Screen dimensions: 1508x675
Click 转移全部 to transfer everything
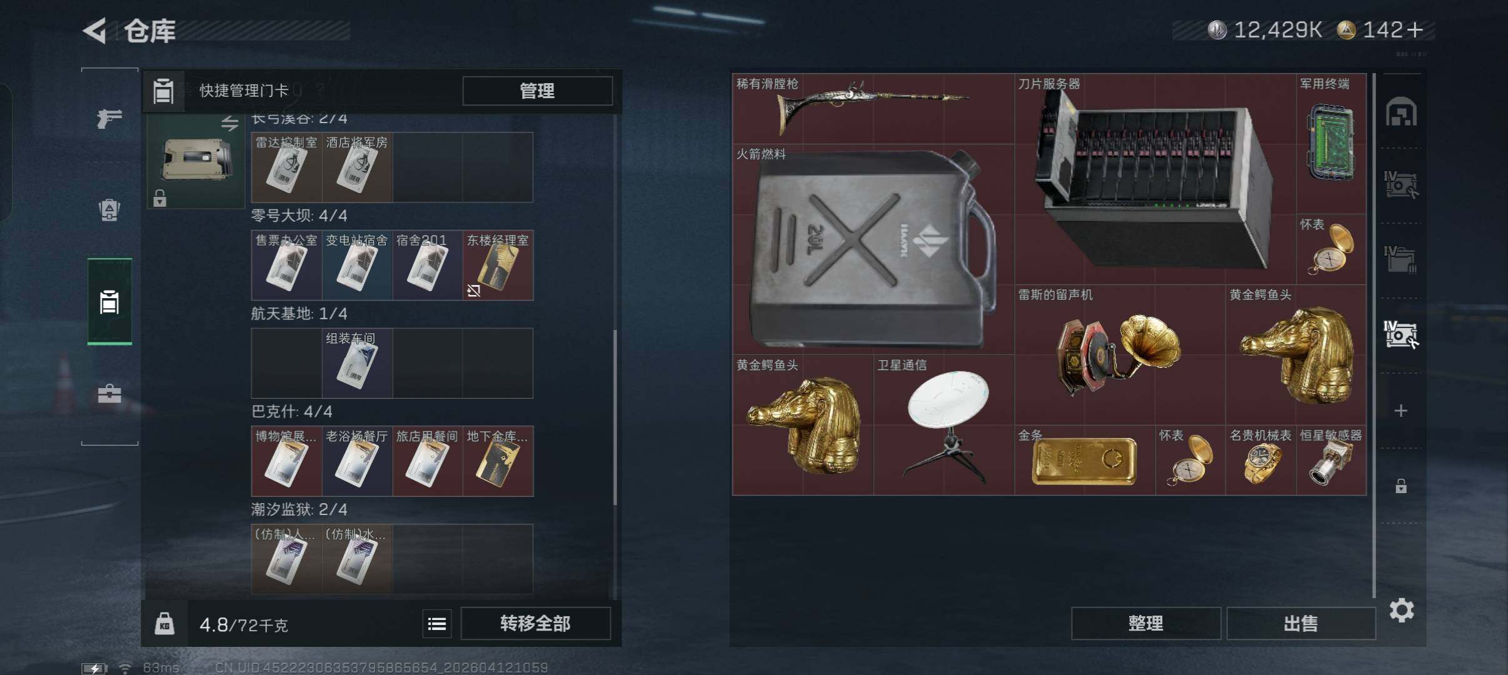tap(535, 624)
